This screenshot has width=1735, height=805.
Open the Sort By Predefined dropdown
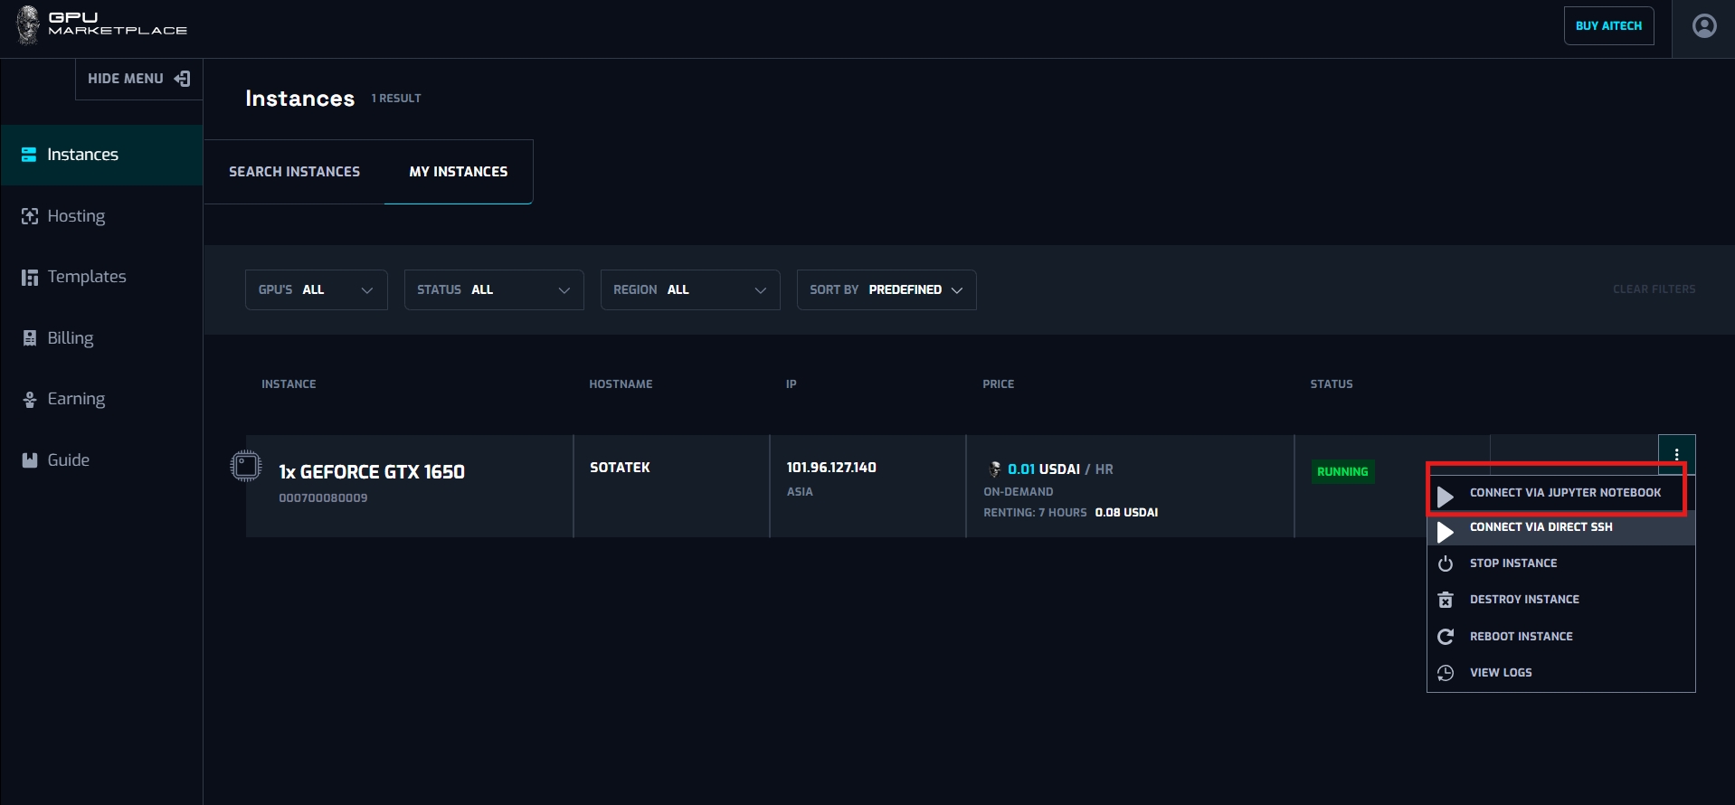point(886,290)
